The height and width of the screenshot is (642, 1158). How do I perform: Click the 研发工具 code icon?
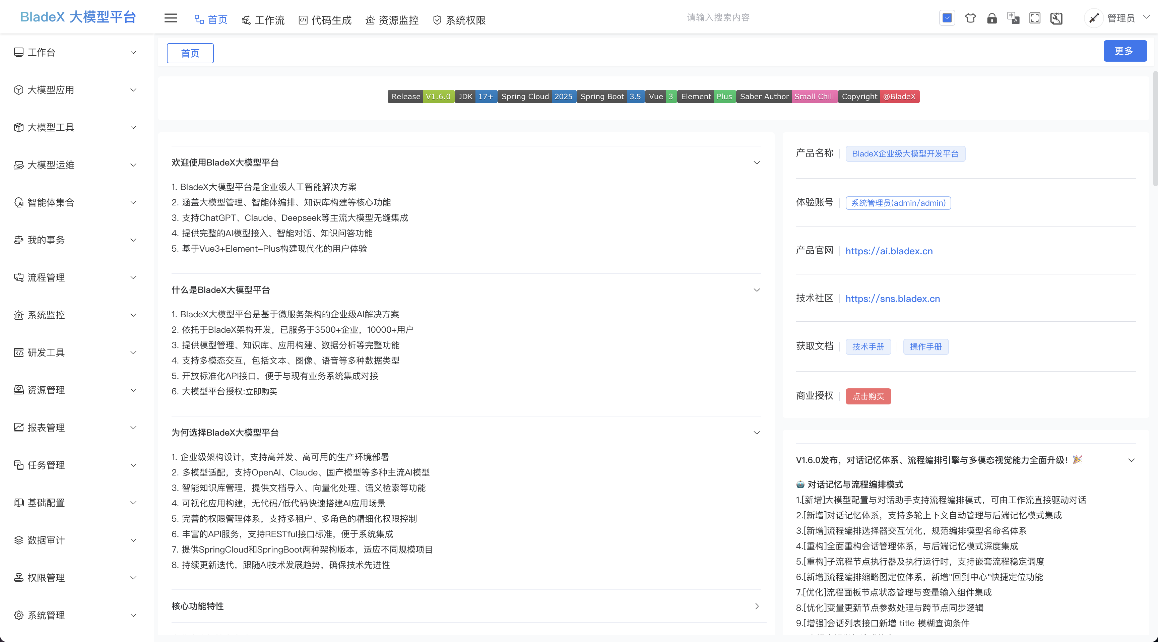[x=18, y=352]
